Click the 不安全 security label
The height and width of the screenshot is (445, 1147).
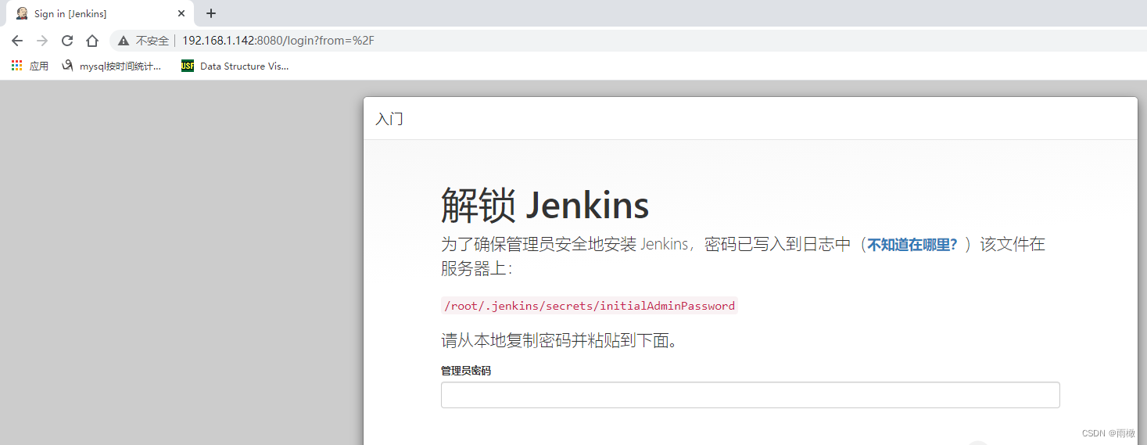tap(152, 41)
